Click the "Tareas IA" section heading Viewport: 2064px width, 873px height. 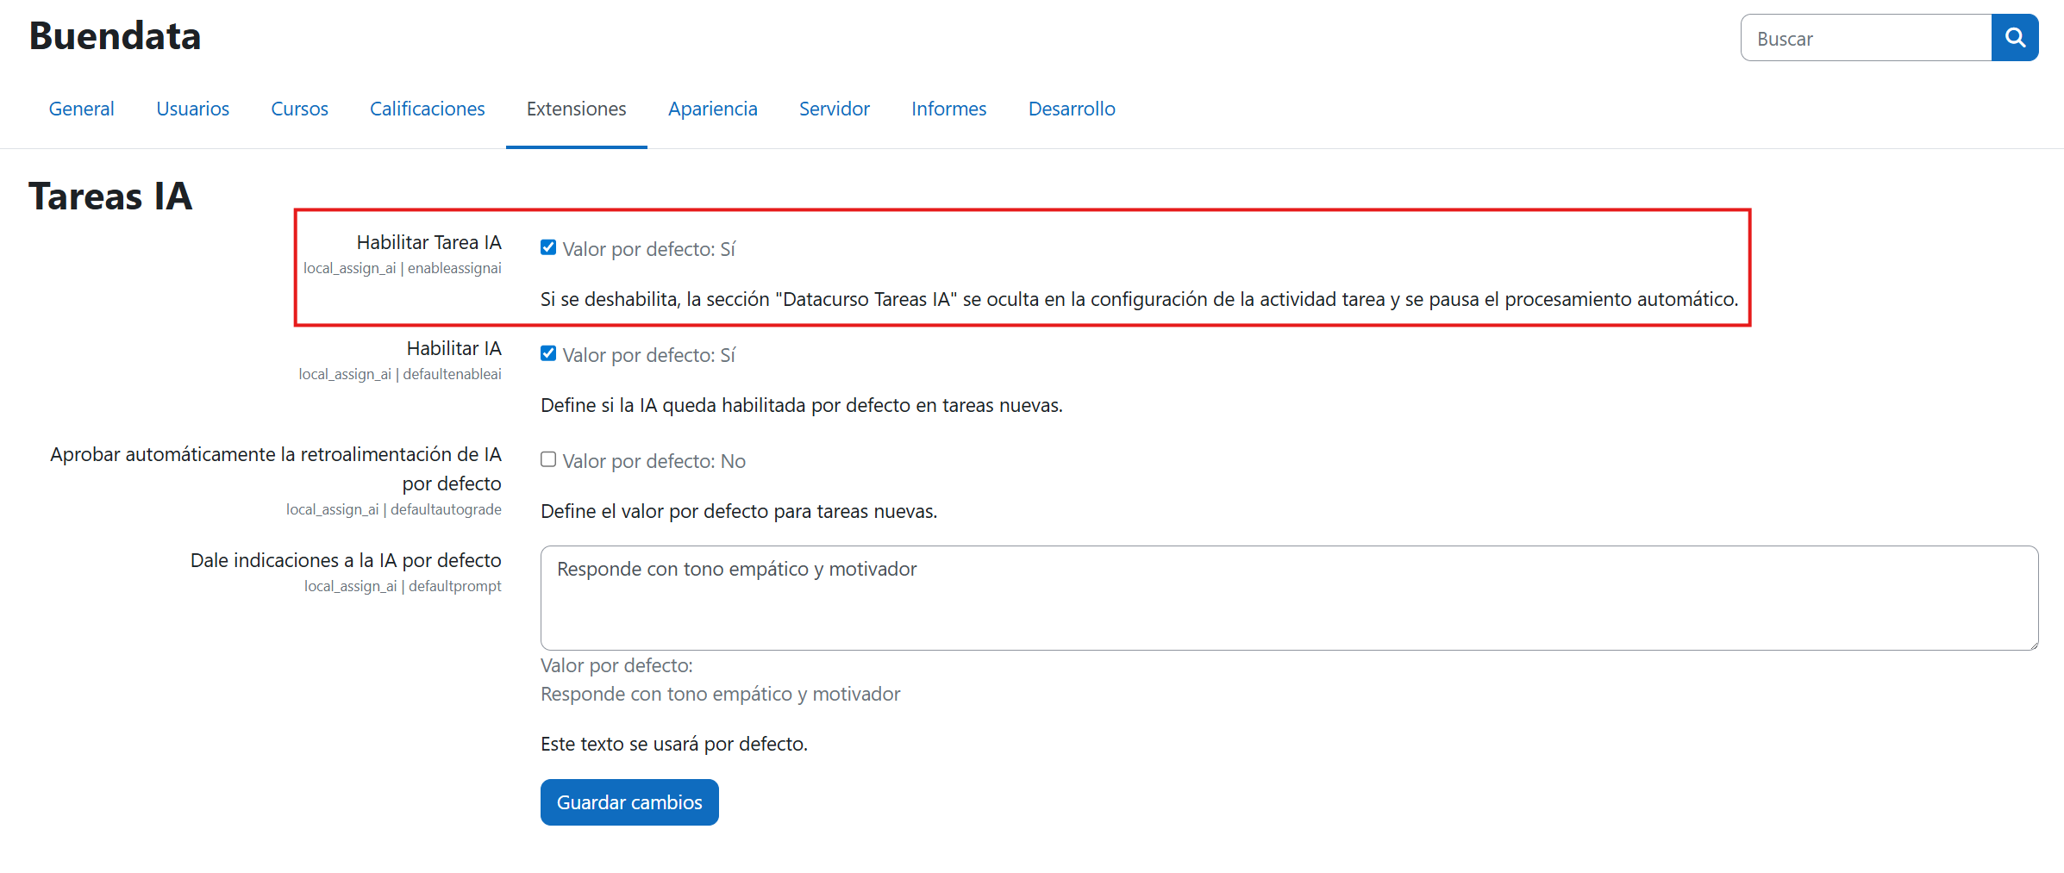pyautogui.click(x=110, y=196)
